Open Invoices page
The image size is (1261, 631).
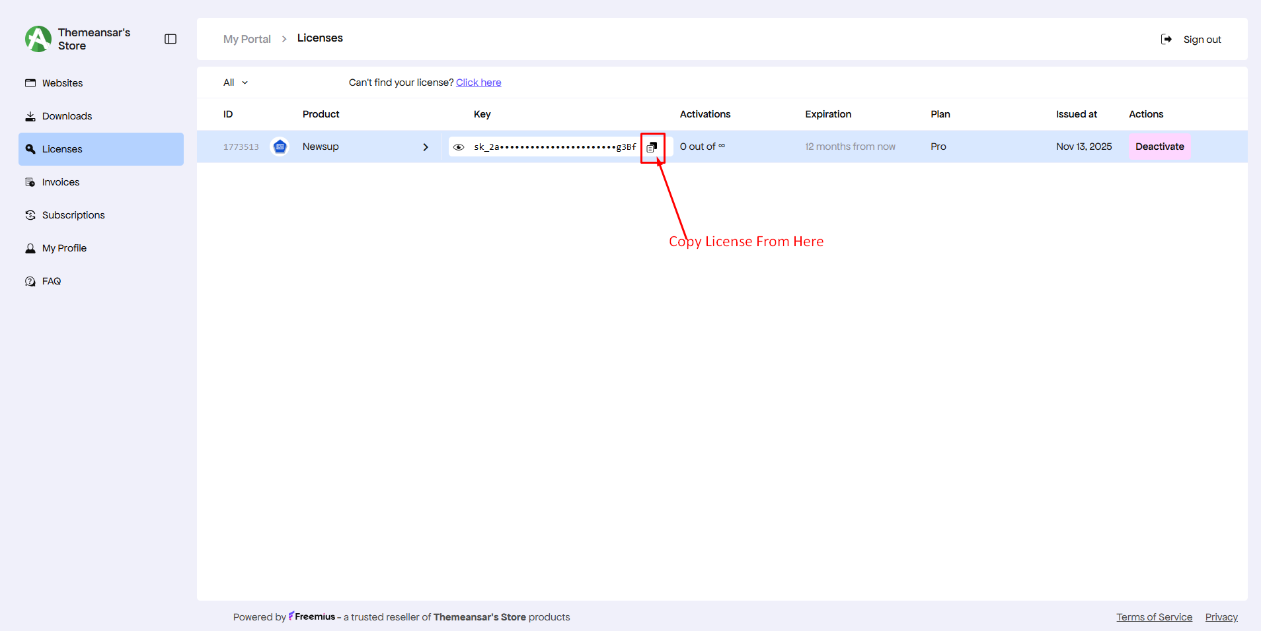(x=60, y=182)
